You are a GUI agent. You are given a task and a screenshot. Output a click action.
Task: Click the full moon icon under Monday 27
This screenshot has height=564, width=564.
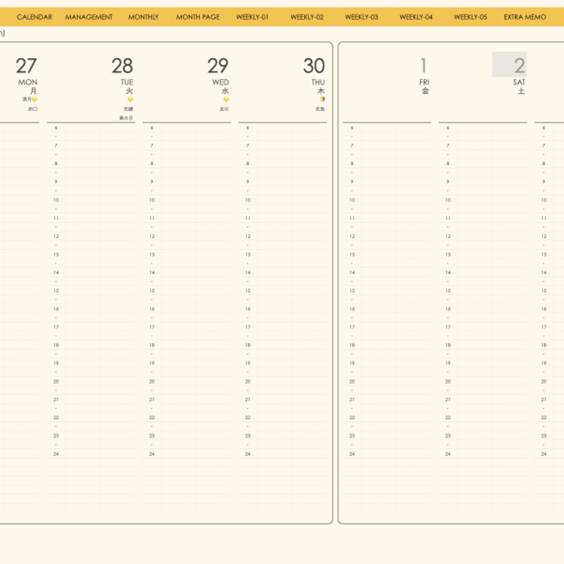point(34,99)
